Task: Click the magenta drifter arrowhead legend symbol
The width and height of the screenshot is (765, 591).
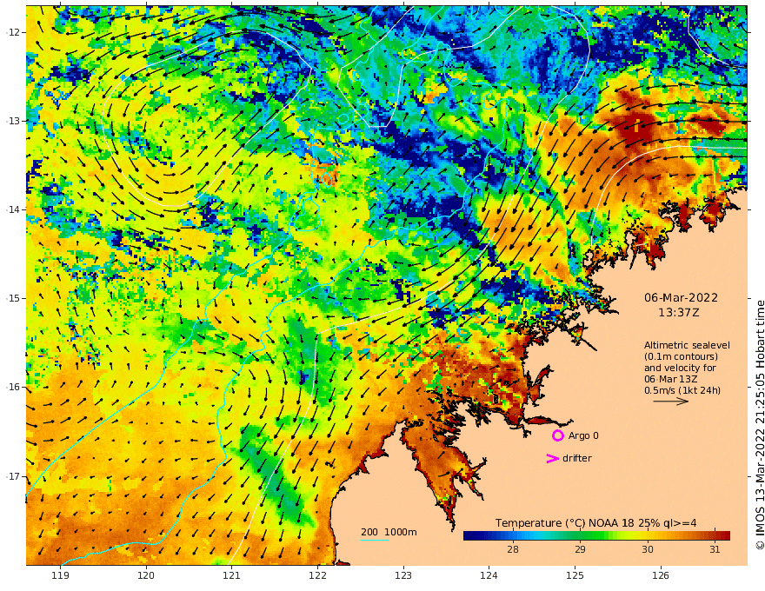Action: [x=552, y=458]
